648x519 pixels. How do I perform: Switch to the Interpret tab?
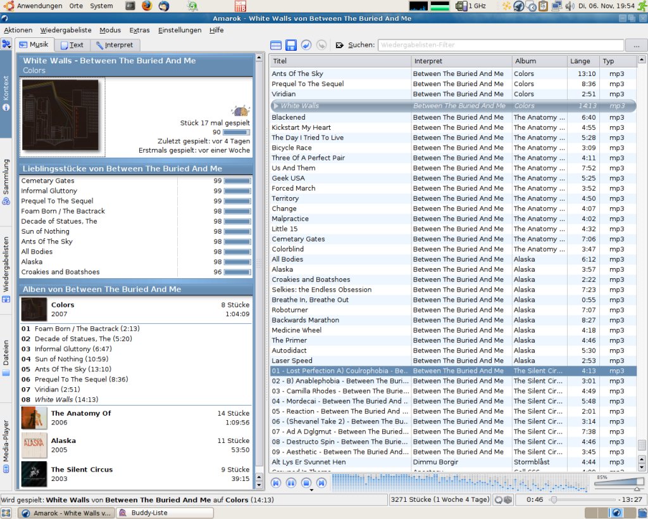(115, 45)
